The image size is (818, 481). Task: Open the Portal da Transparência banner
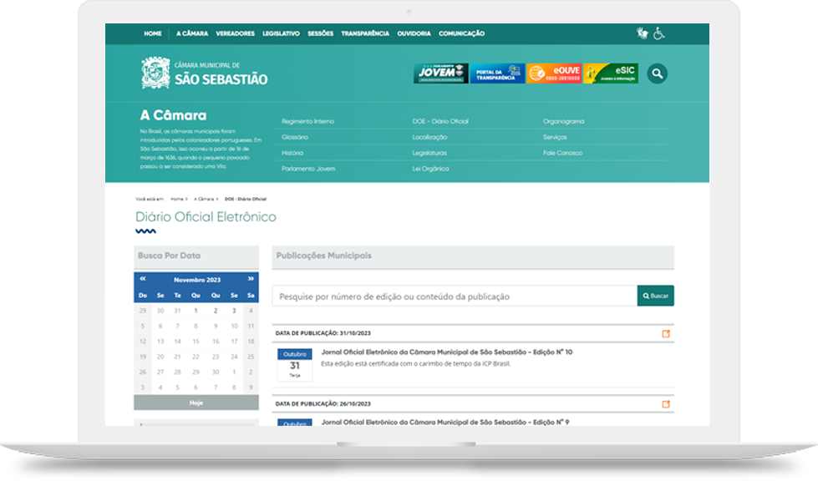(x=497, y=73)
